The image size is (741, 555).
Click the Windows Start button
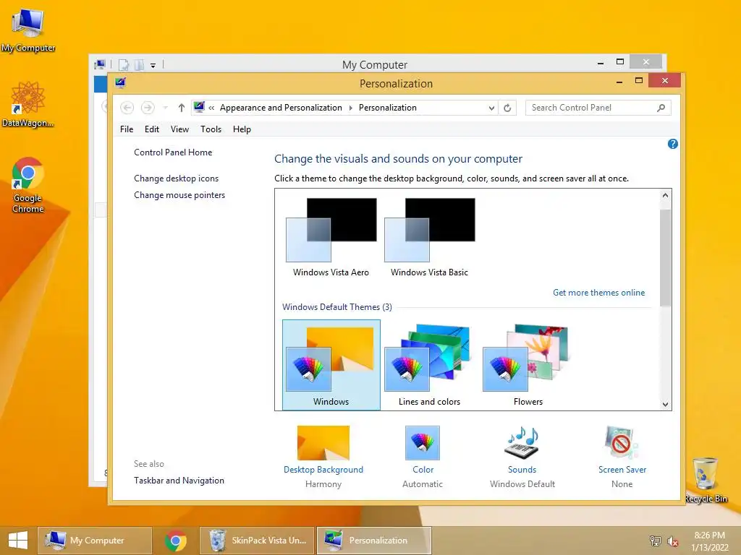(x=18, y=541)
